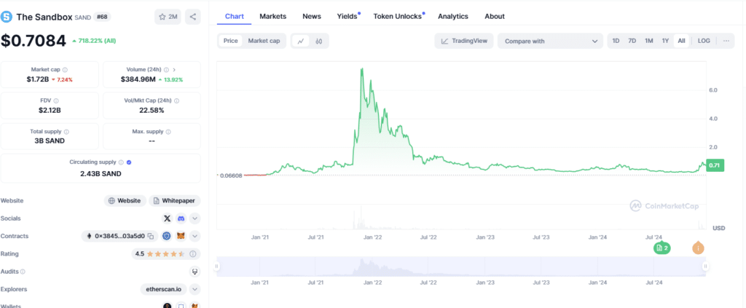
Task: Click the green 0.71 price label
Action: pos(715,165)
